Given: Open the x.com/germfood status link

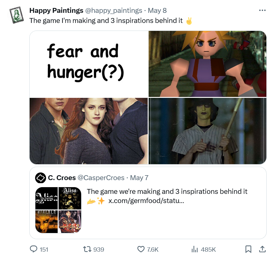Looking at the screenshot, I should tap(146, 201).
